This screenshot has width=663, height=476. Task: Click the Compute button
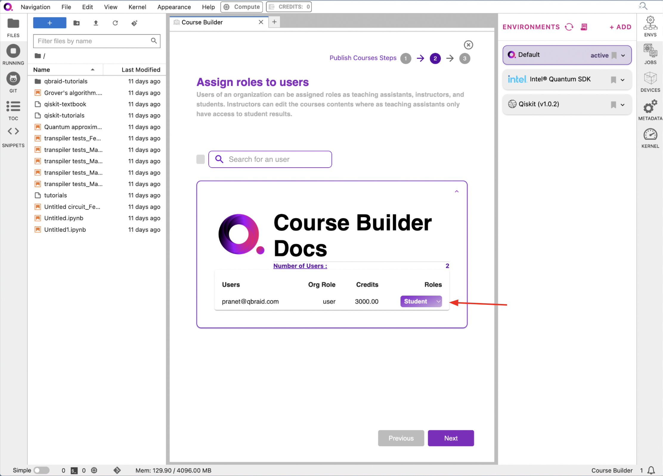[x=241, y=7]
